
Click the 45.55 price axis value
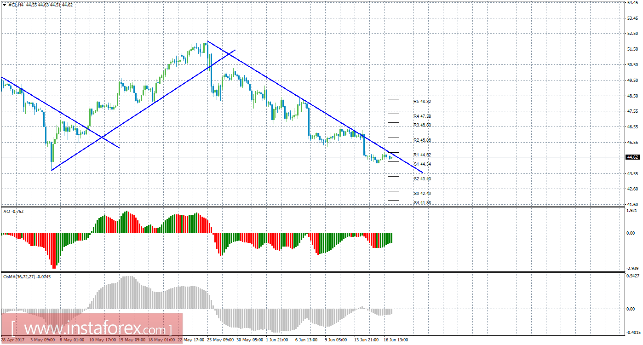[x=632, y=143]
